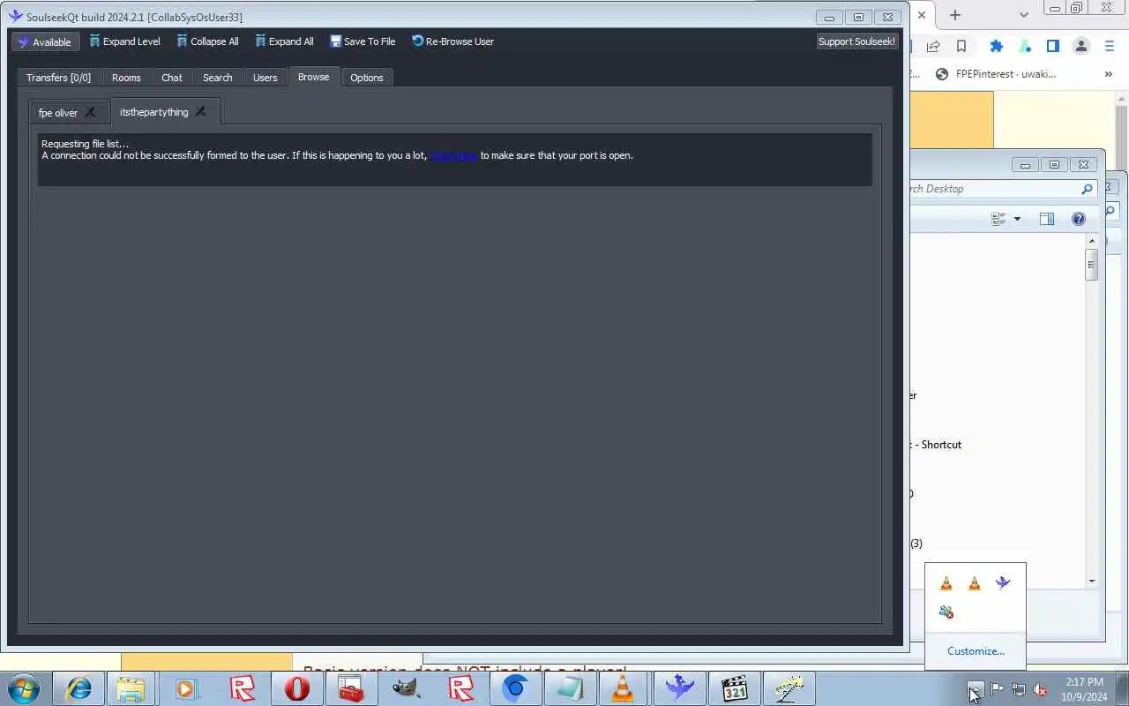Click the second VLC cone tray icon

[x=975, y=583]
